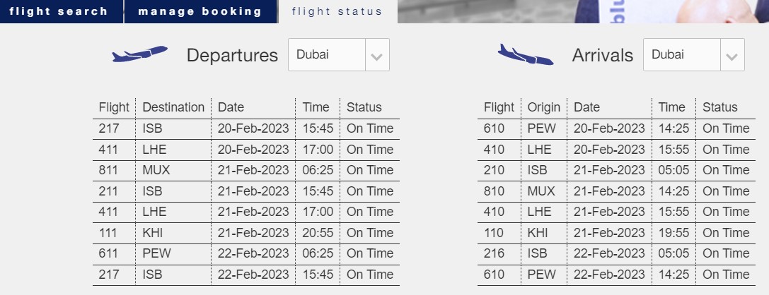Click the Arrivals Status column header

[x=720, y=107]
